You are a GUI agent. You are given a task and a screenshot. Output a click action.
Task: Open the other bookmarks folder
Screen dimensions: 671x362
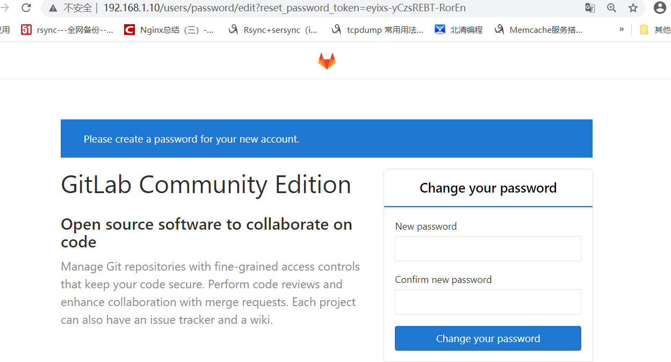point(655,30)
